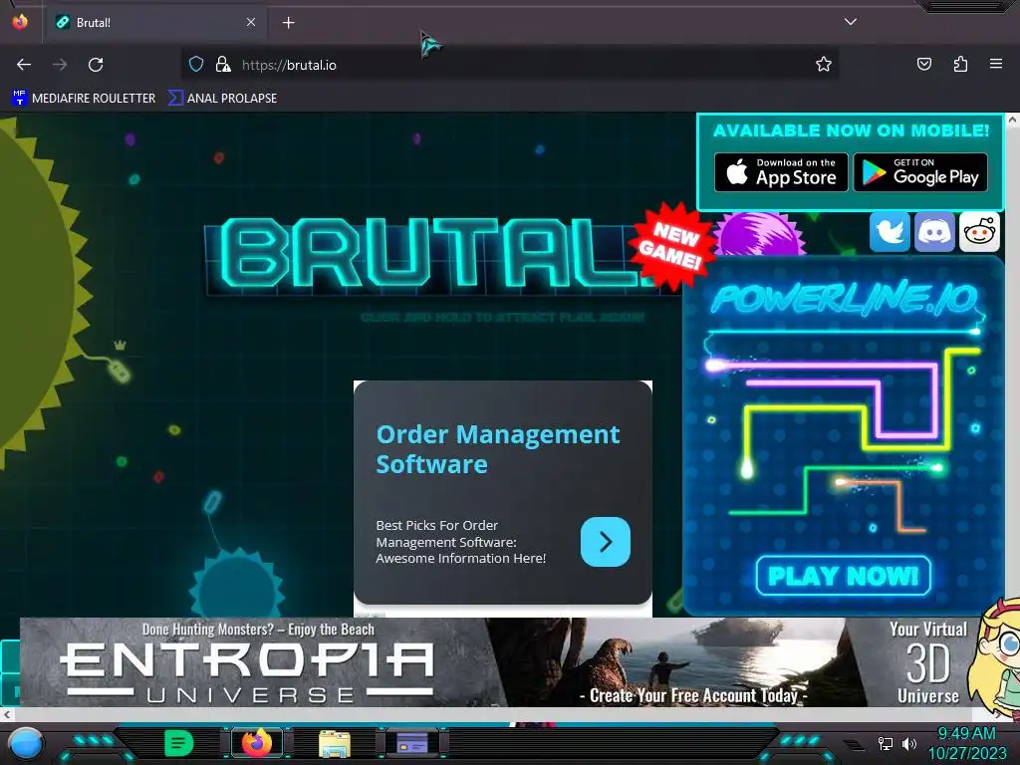The image size is (1020, 765).
Task: Close the Brutal! tab
Action: pyautogui.click(x=250, y=22)
